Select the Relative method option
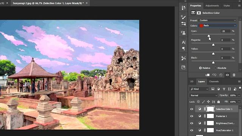The height and width of the screenshot is (136, 242). (200, 68)
